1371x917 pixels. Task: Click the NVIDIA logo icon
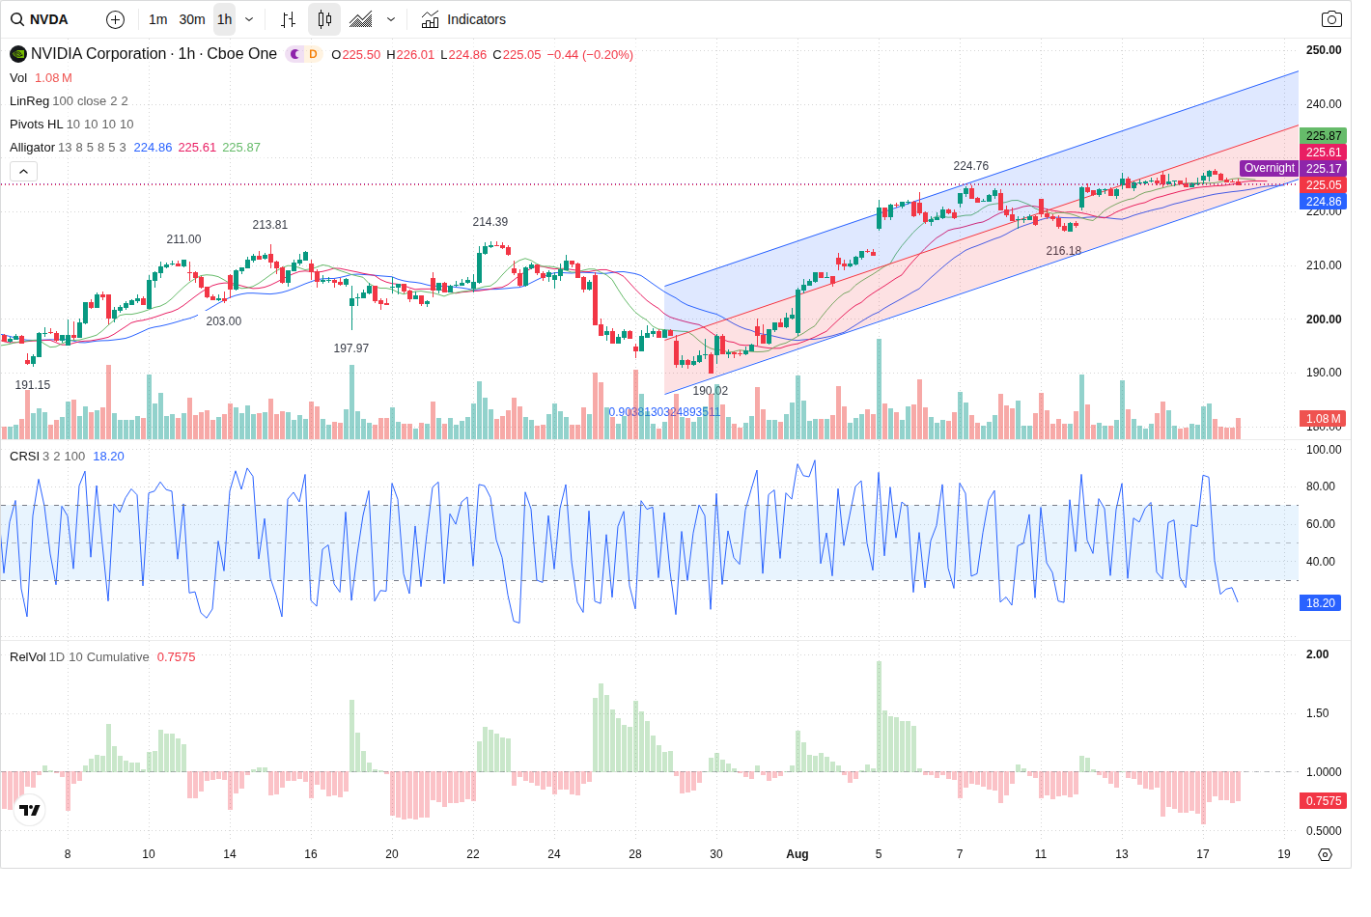tap(17, 54)
